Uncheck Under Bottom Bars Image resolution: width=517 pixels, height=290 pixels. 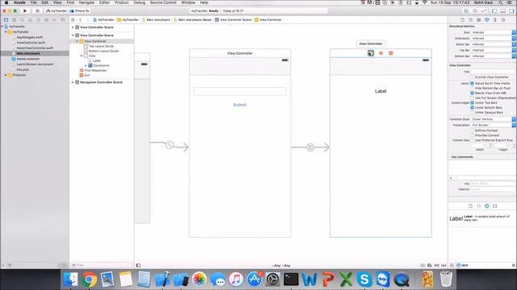[x=472, y=107]
